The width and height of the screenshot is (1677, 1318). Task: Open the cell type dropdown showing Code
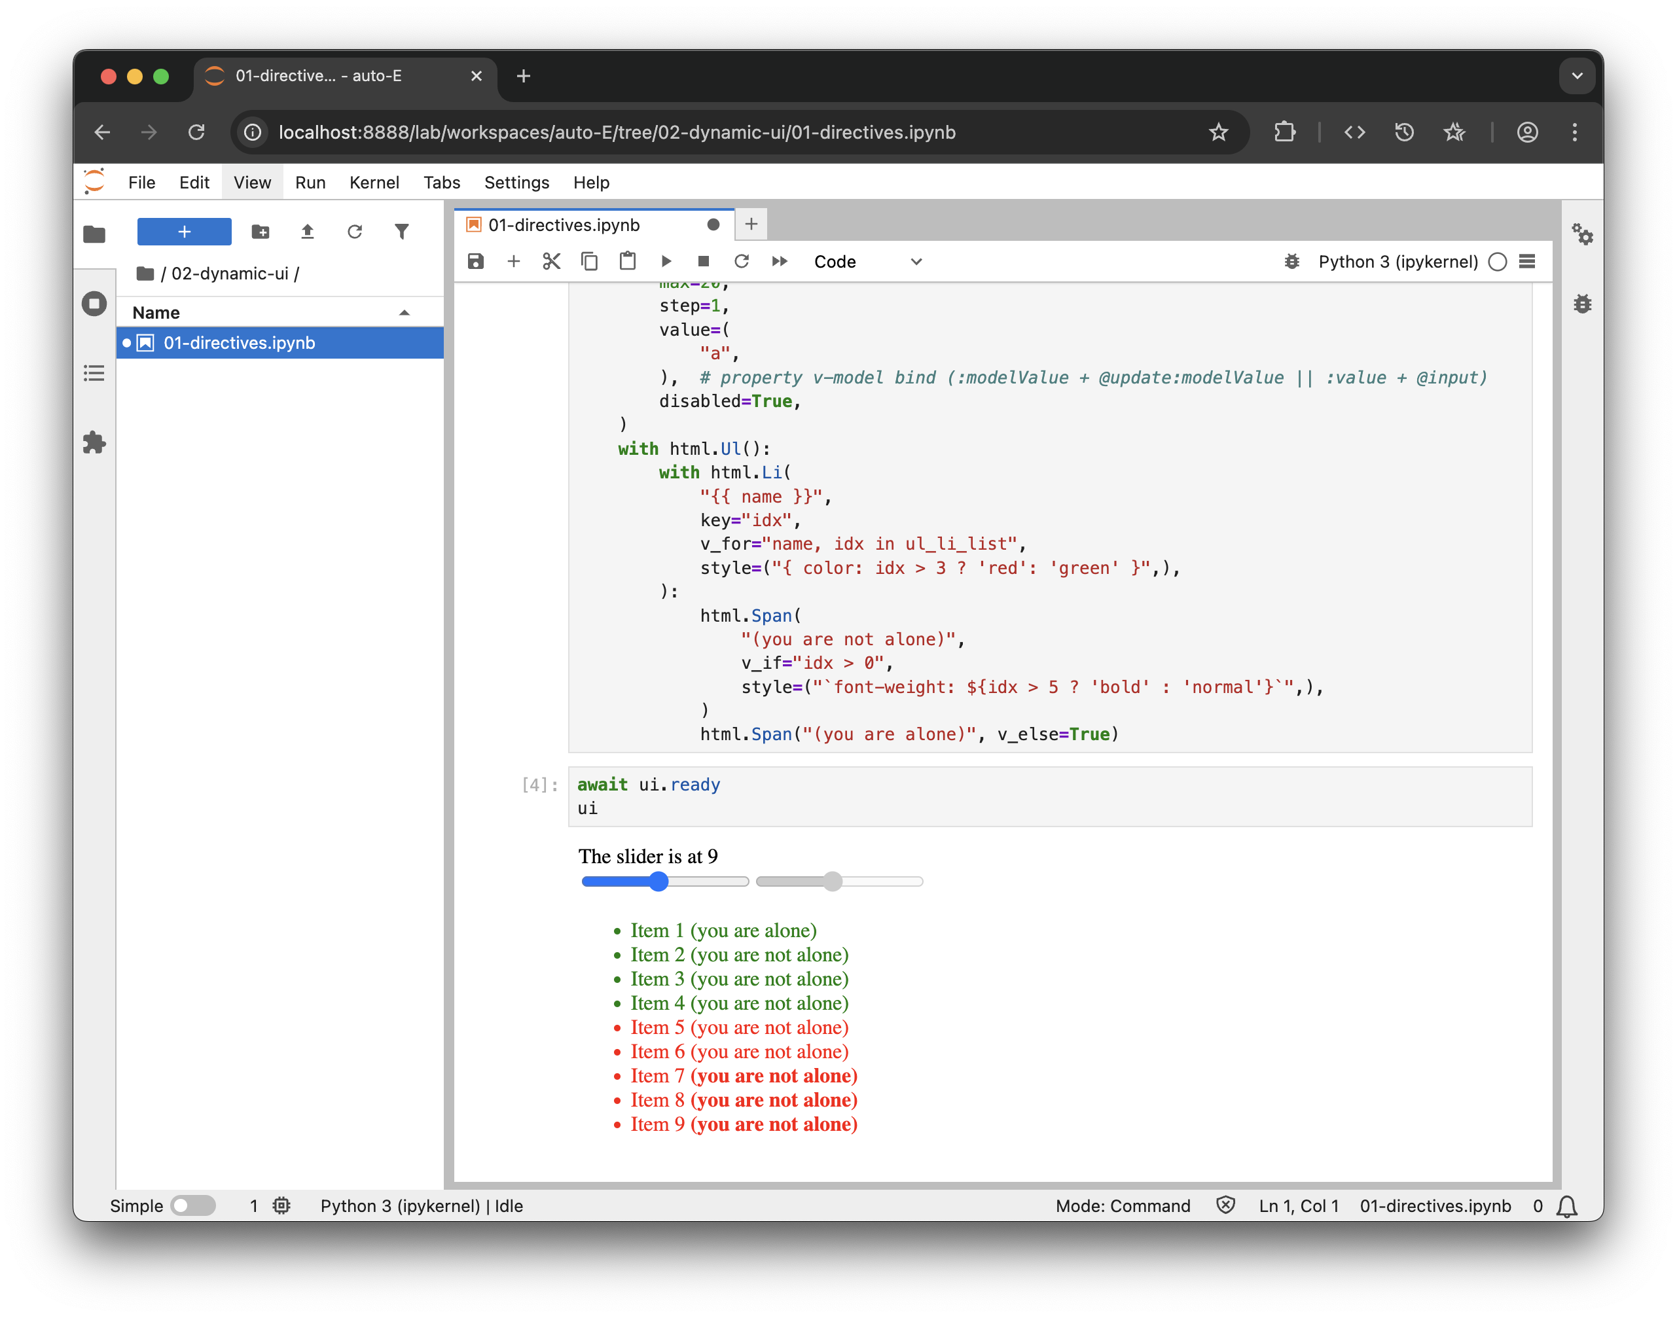(x=867, y=262)
